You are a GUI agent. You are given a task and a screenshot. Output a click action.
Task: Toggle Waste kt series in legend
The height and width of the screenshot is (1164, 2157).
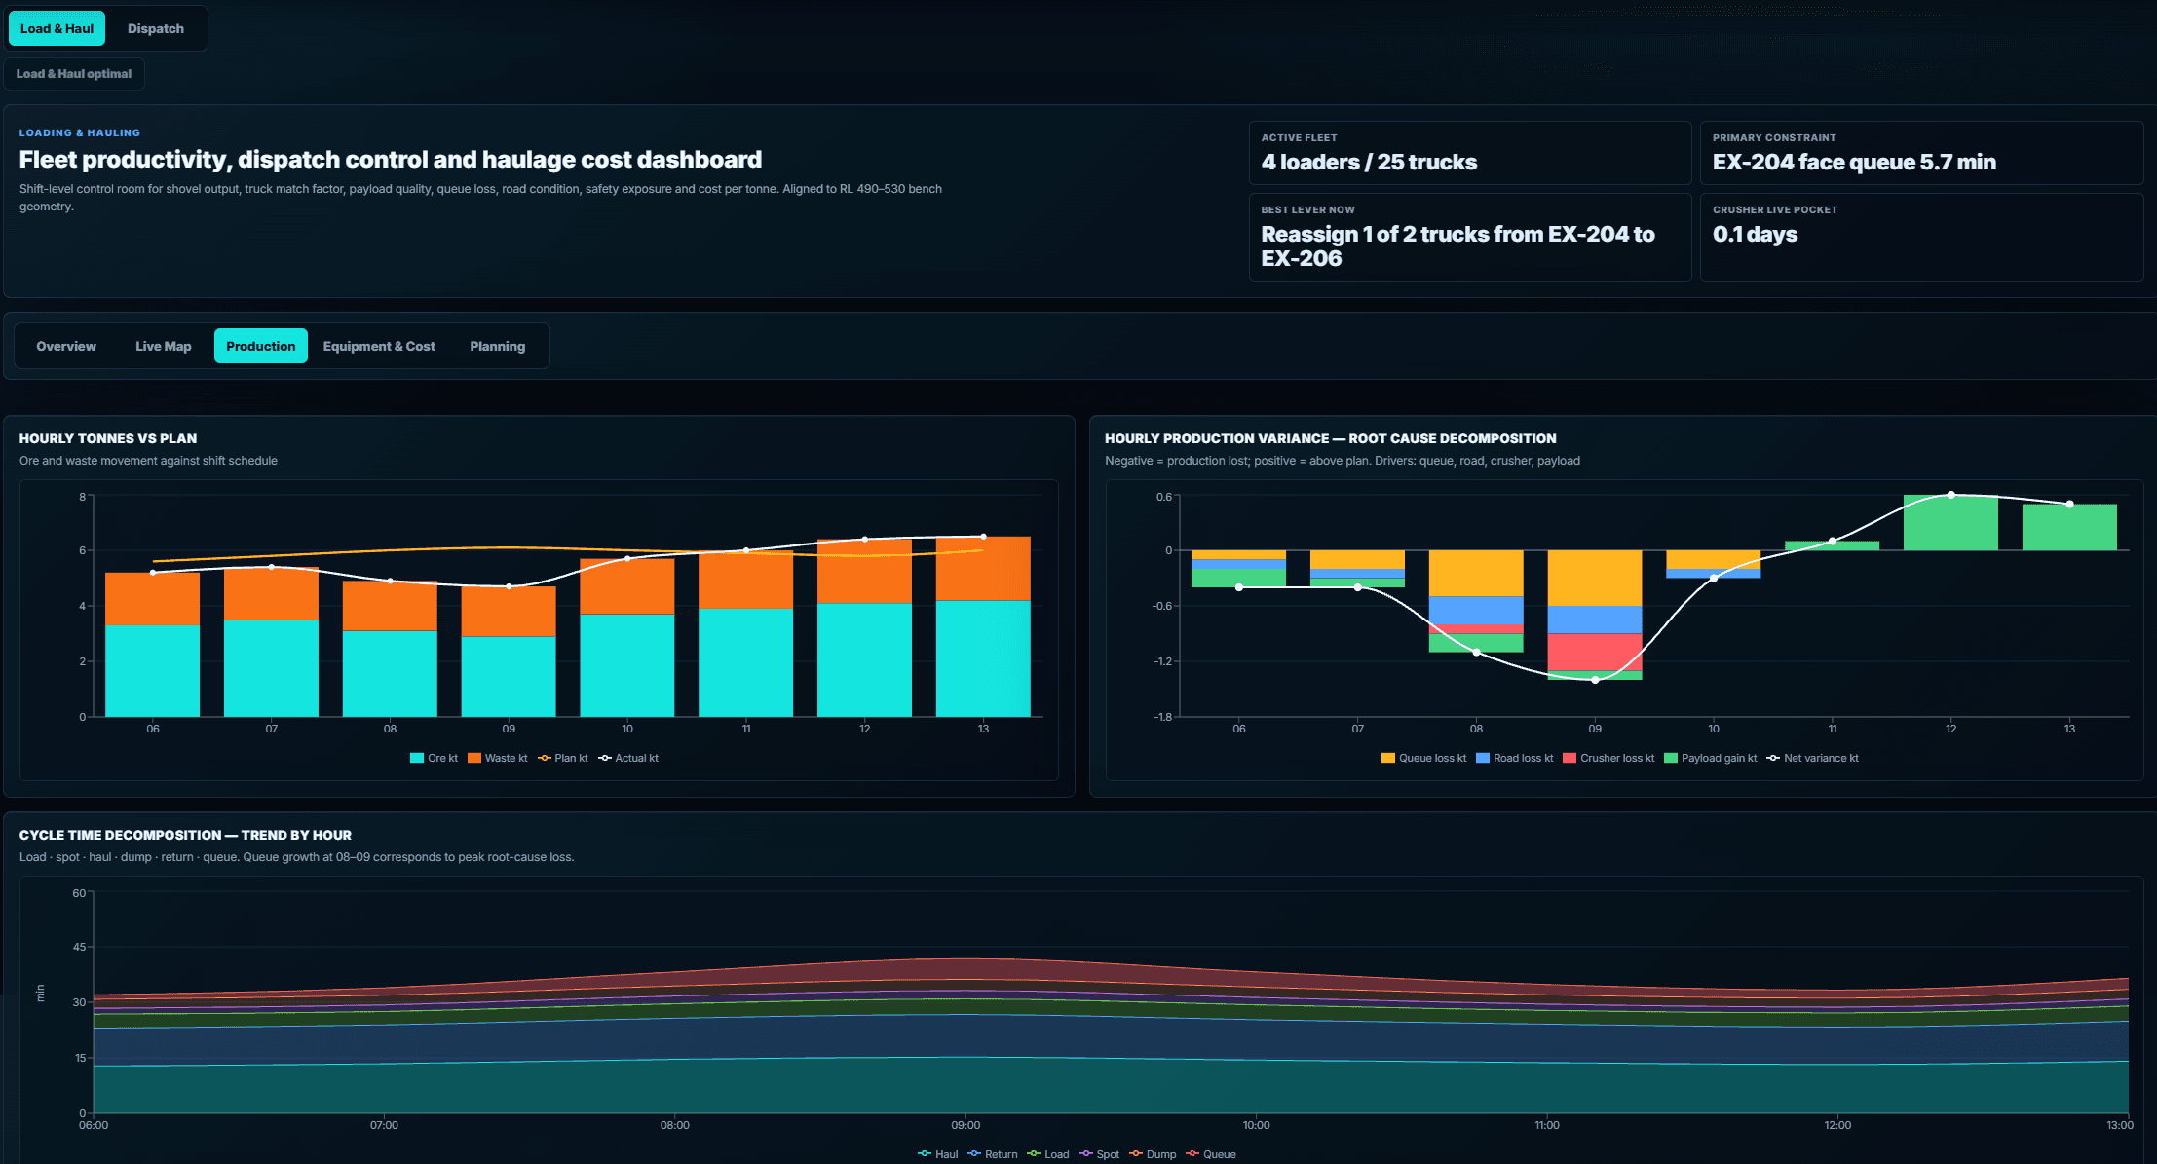[x=498, y=758]
